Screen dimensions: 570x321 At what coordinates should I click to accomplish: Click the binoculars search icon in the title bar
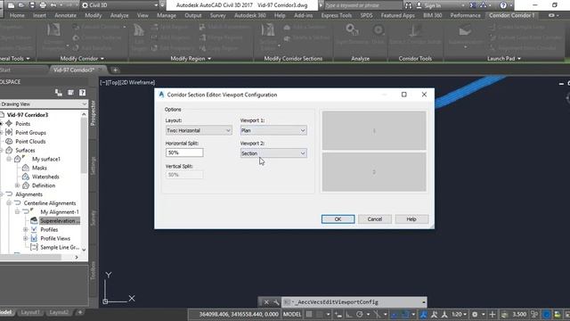point(409,5)
